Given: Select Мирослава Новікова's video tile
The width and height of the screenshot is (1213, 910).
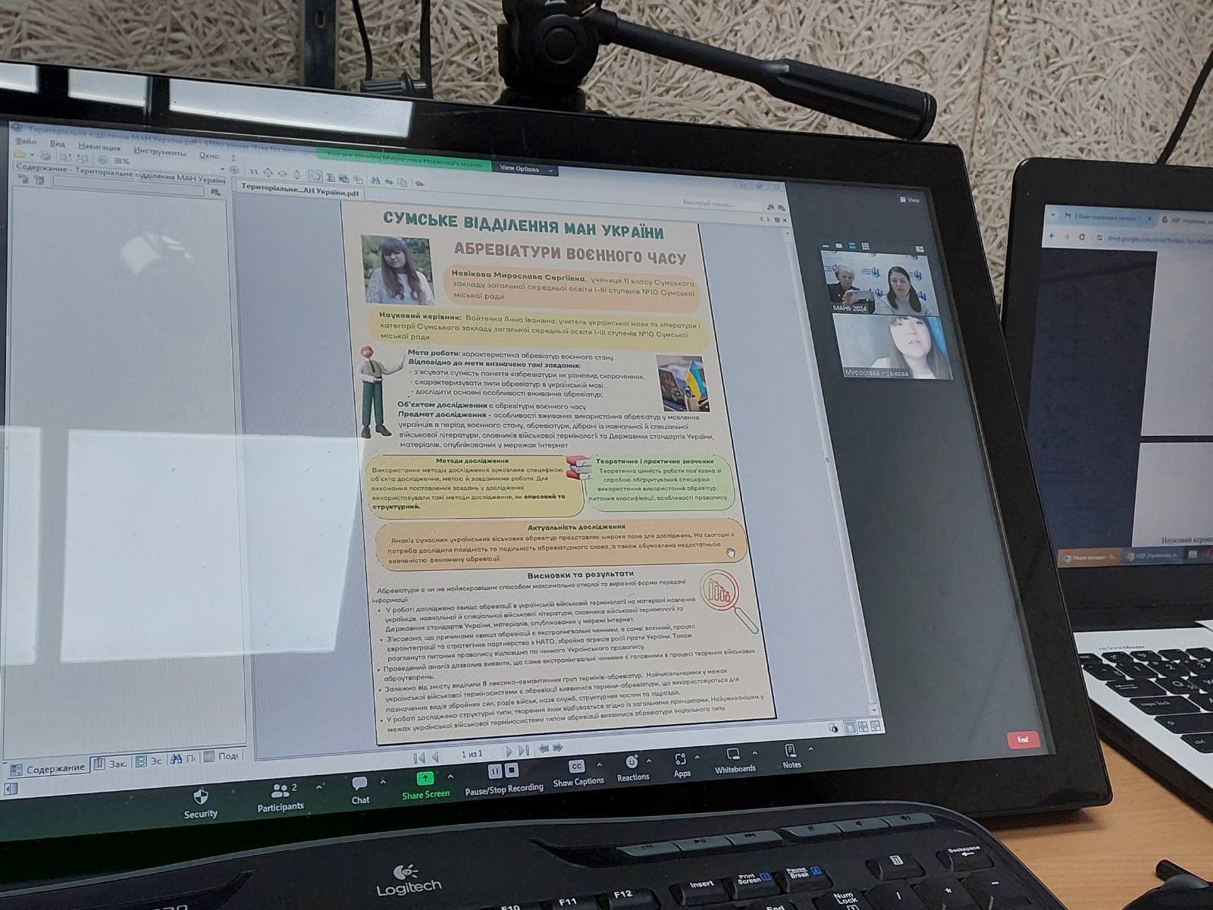Looking at the screenshot, I should pos(892,346).
